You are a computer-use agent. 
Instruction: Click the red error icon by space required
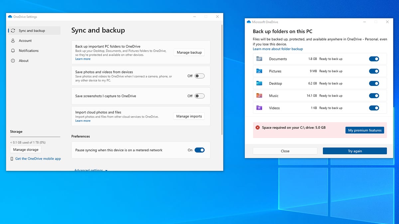coord(257,127)
